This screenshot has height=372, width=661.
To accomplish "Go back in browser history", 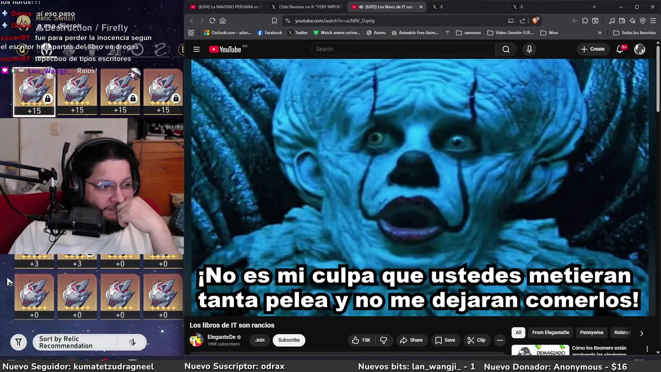I will tap(192, 21).
